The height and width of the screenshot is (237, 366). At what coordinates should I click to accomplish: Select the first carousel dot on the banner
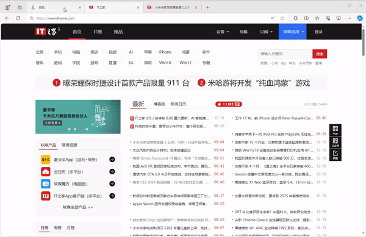tap(69, 129)
